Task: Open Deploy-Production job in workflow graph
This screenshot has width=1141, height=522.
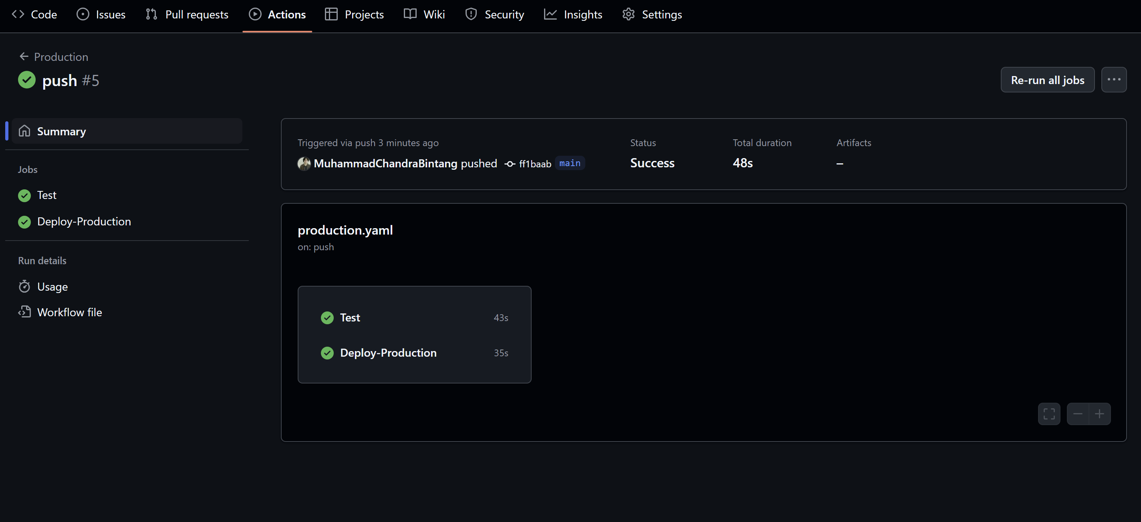Action: [415, 353]
